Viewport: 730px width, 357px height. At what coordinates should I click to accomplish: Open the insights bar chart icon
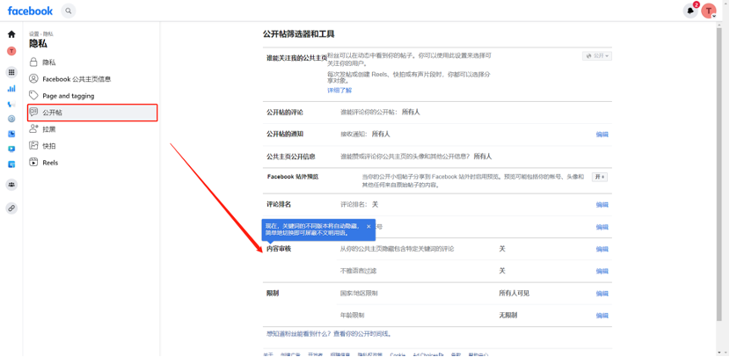click(11, 88)
